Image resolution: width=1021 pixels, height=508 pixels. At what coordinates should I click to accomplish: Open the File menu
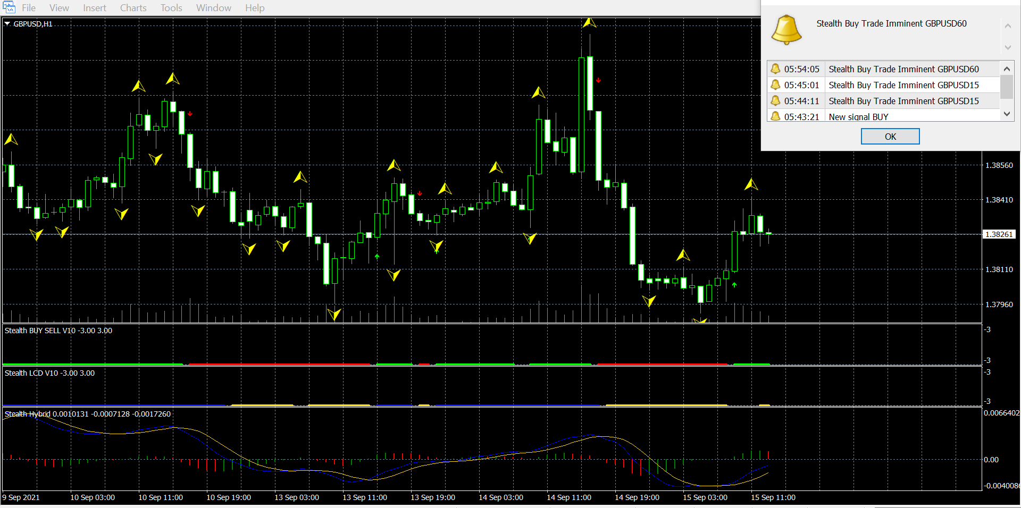click(29, 8)
